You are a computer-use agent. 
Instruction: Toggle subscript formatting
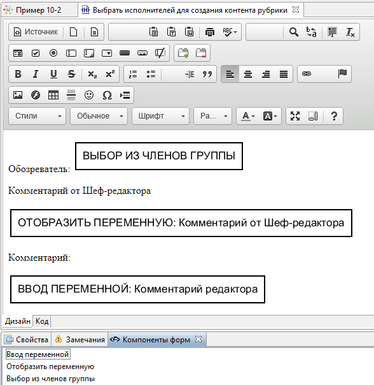92,74
